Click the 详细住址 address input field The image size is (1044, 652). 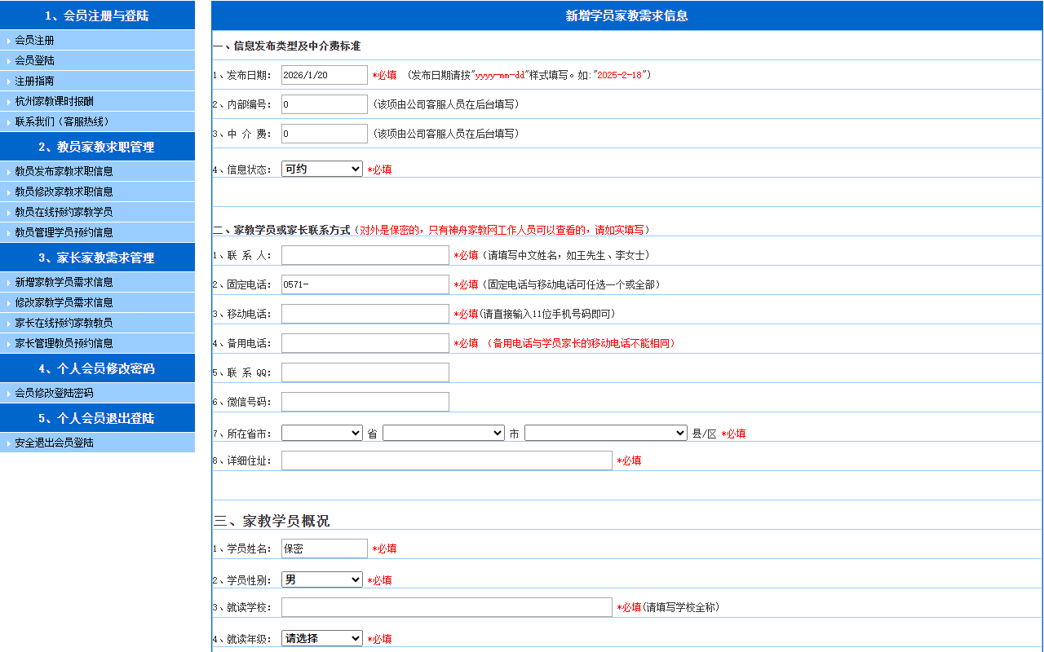coord(446,460)
